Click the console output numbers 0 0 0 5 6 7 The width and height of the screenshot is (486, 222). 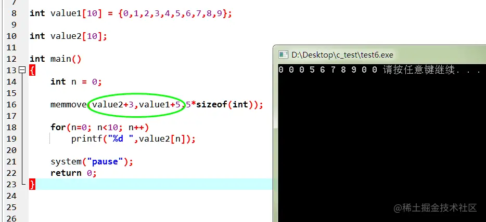click(x=307, y=70)
